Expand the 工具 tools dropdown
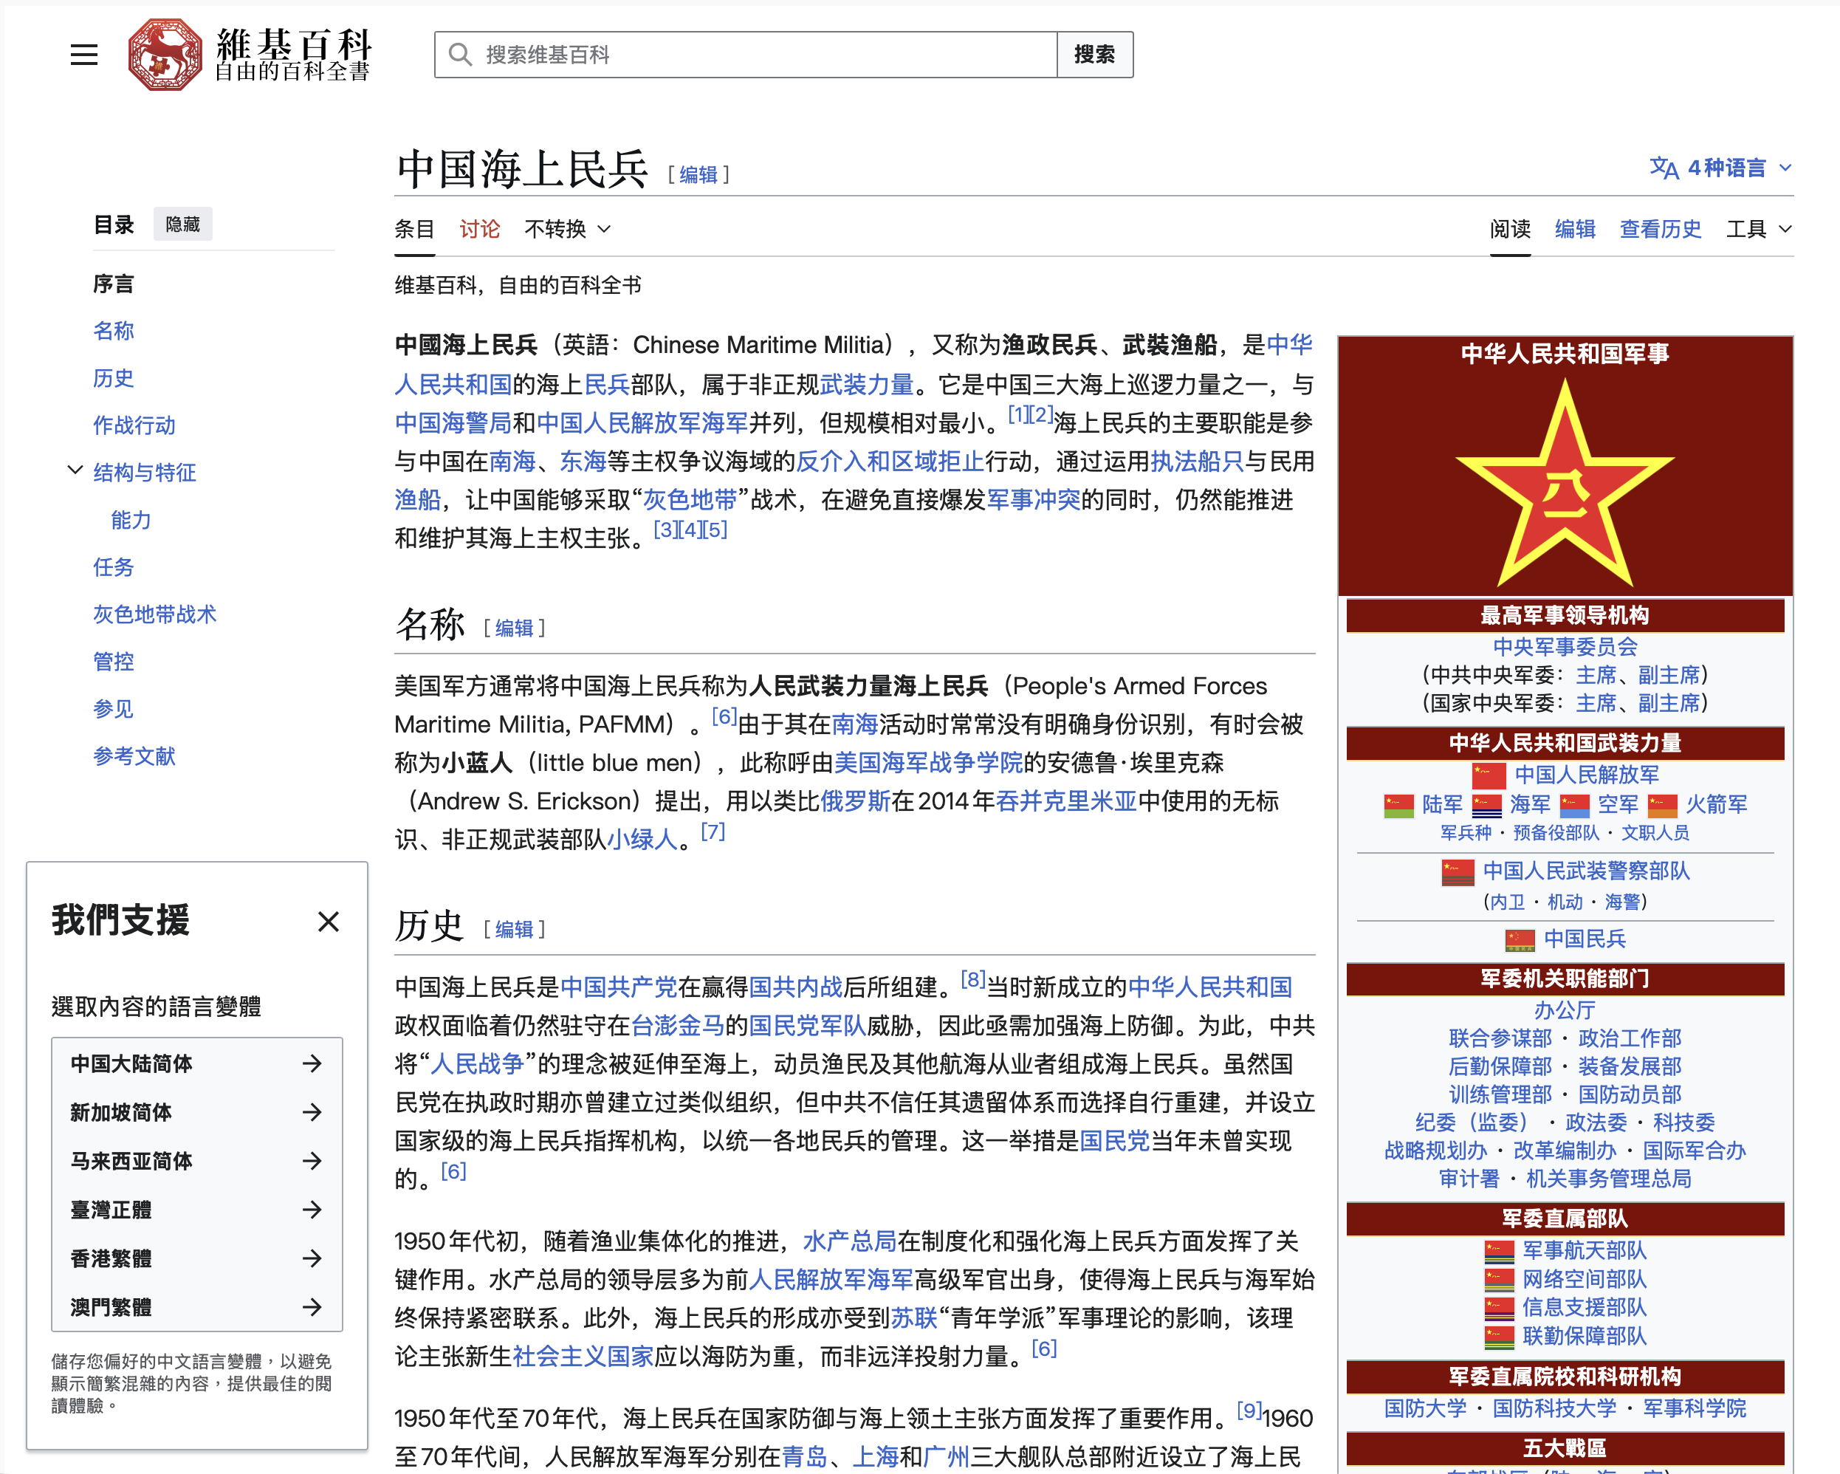 point(1758,229)
